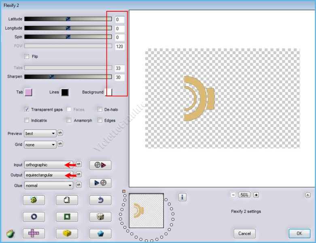Click the Cancel button
The width and height of the screenshot is (316, 243).
pyautogui.click(x=244, y=233)
